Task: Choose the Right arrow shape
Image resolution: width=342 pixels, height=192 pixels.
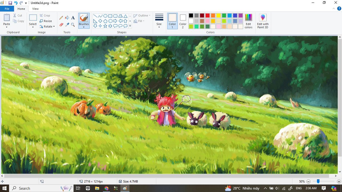Action: click(115, 21)
